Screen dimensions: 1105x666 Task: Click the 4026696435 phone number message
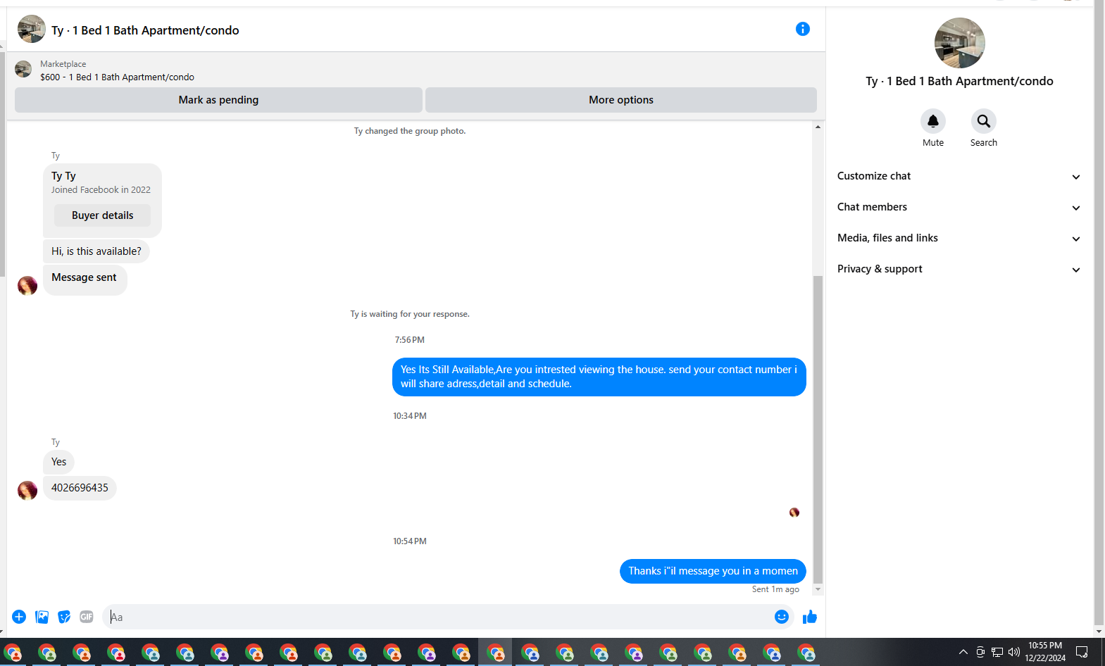point(80,488)
